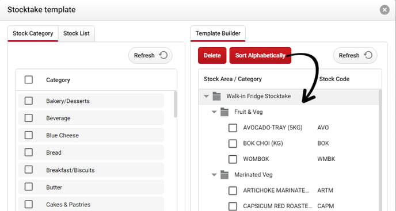Tick the Cakes & Pastries checkbox

[29, 204]
